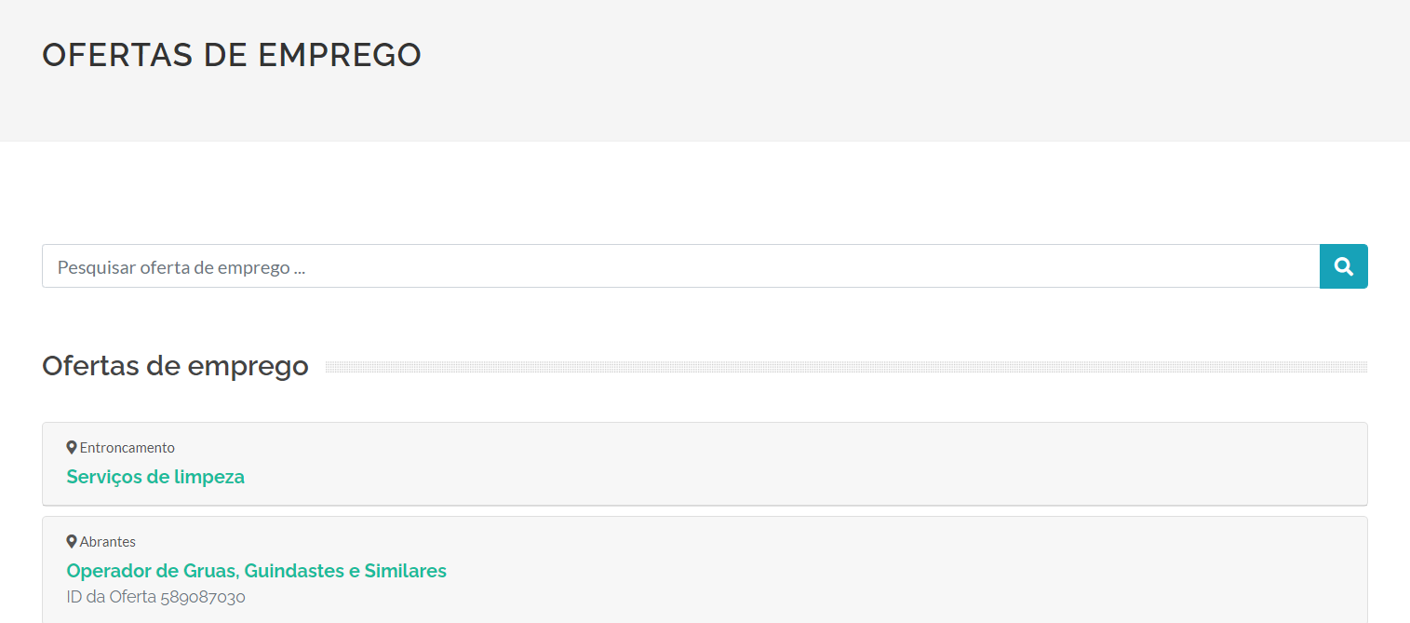Click the word EMPREGO in the top title
This screenshot has height=623, width=1410.
point(340,55)
